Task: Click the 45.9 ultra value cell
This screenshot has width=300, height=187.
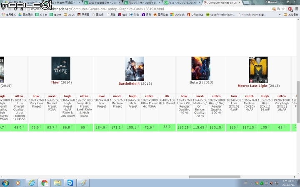Action: click(x=19, y=128)
